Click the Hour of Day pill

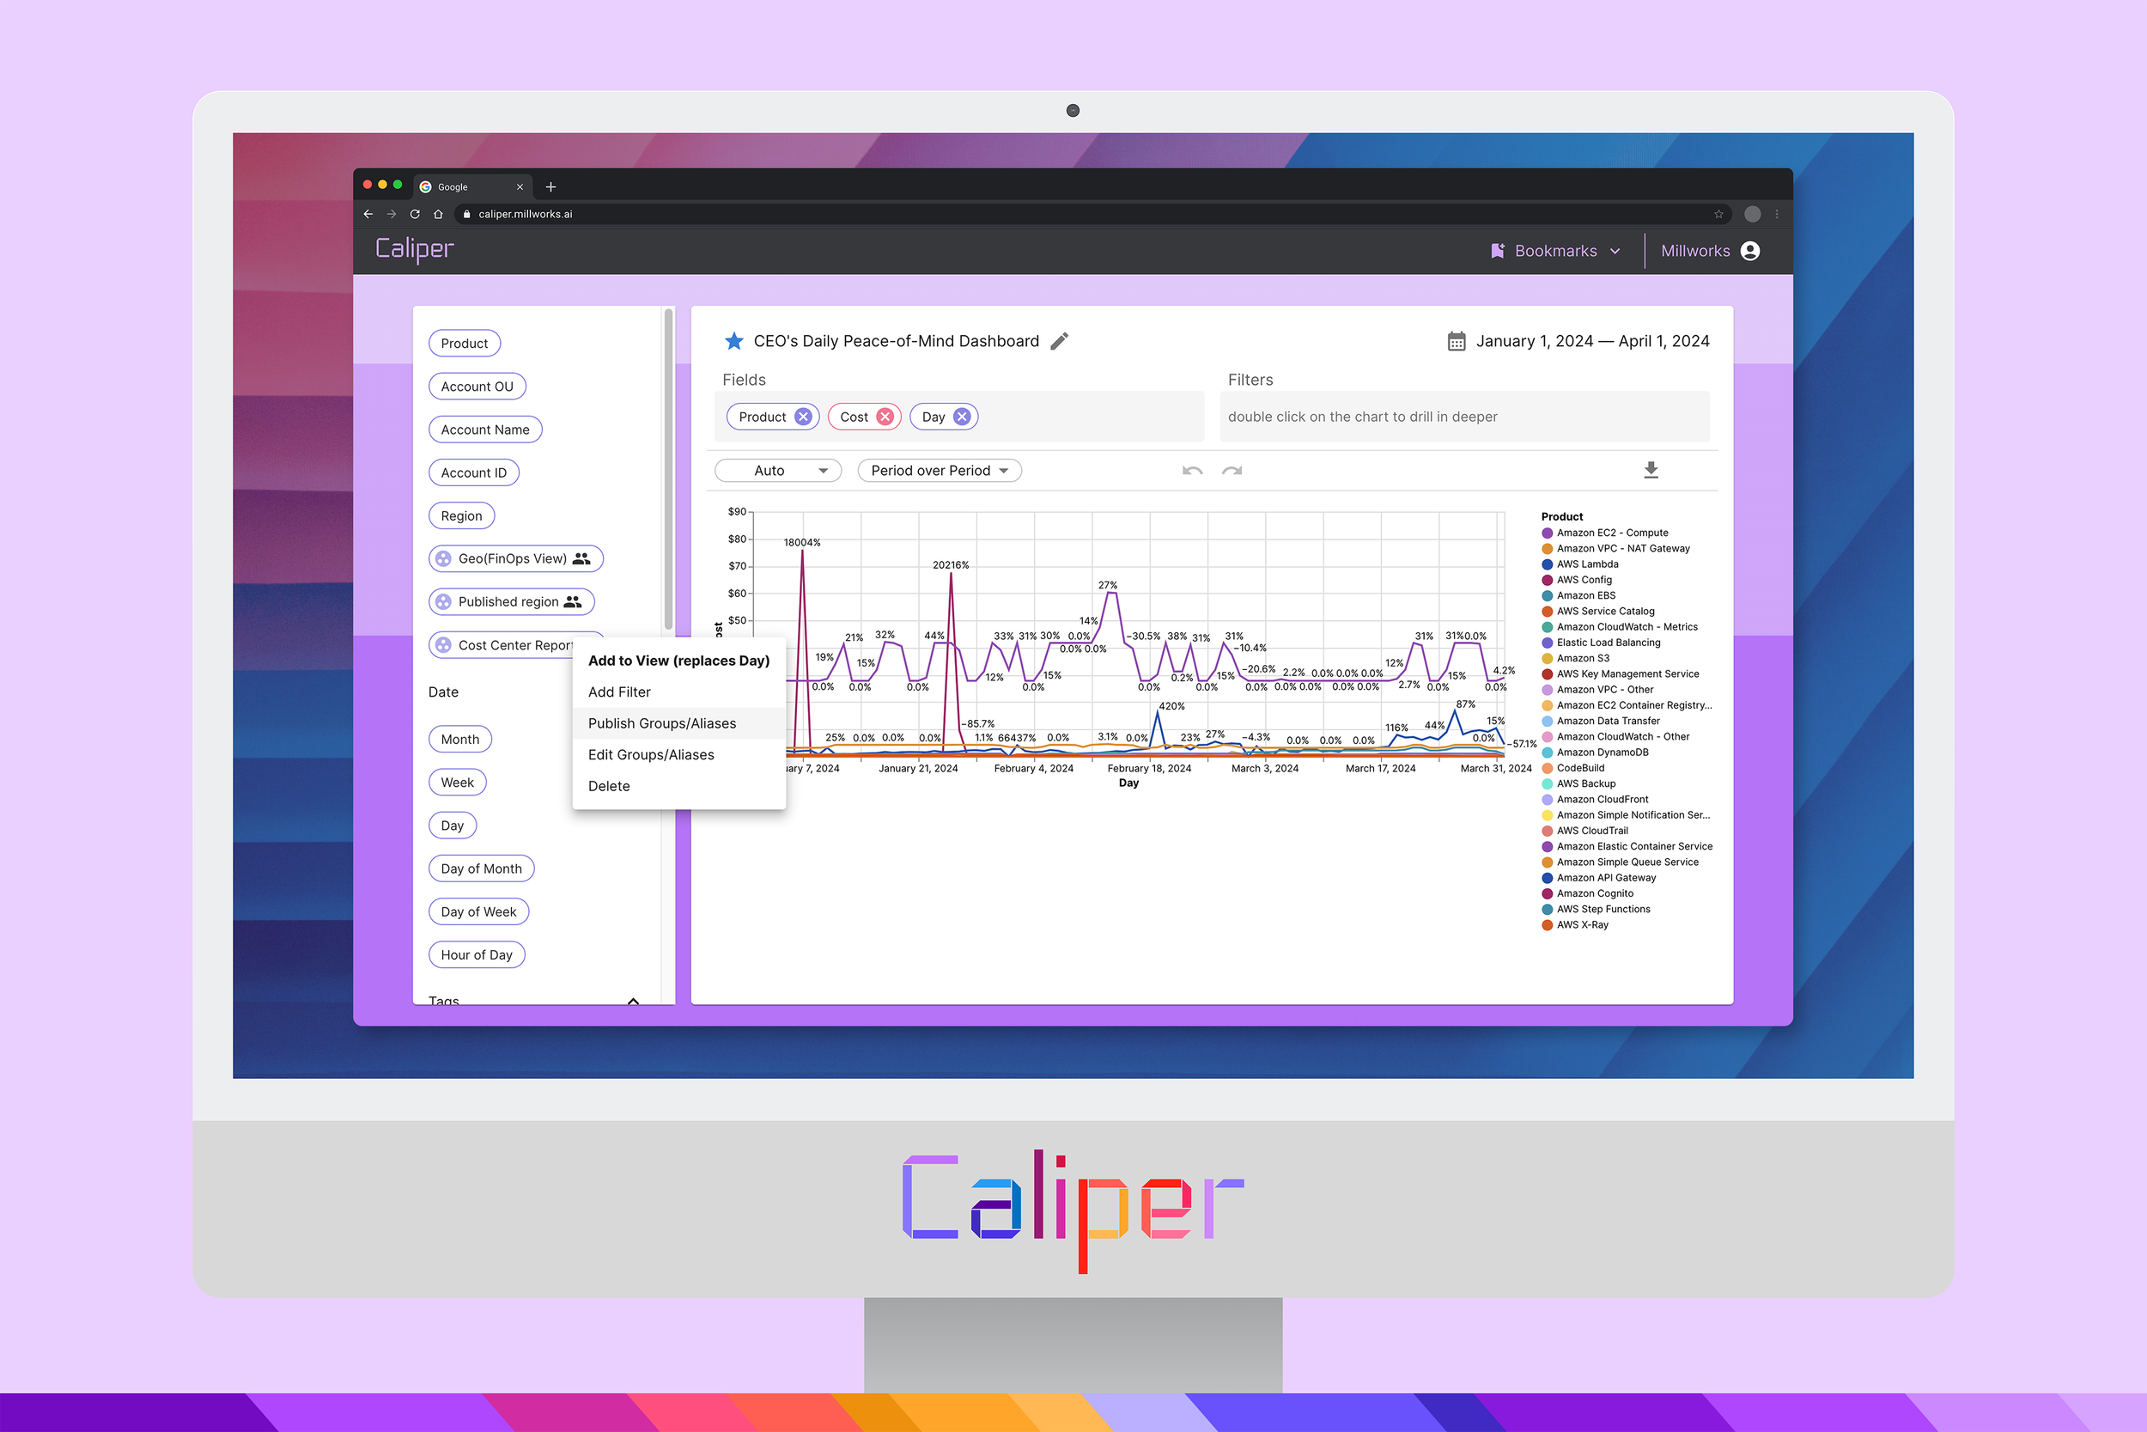tap(477, 954)
